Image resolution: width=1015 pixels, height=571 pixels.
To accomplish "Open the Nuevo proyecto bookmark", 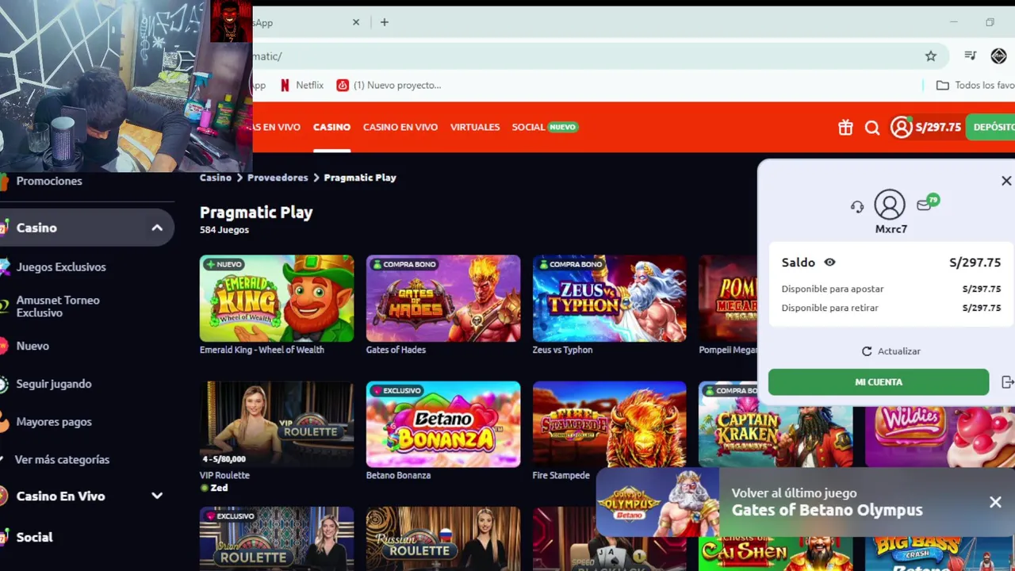I will [389, 85].
